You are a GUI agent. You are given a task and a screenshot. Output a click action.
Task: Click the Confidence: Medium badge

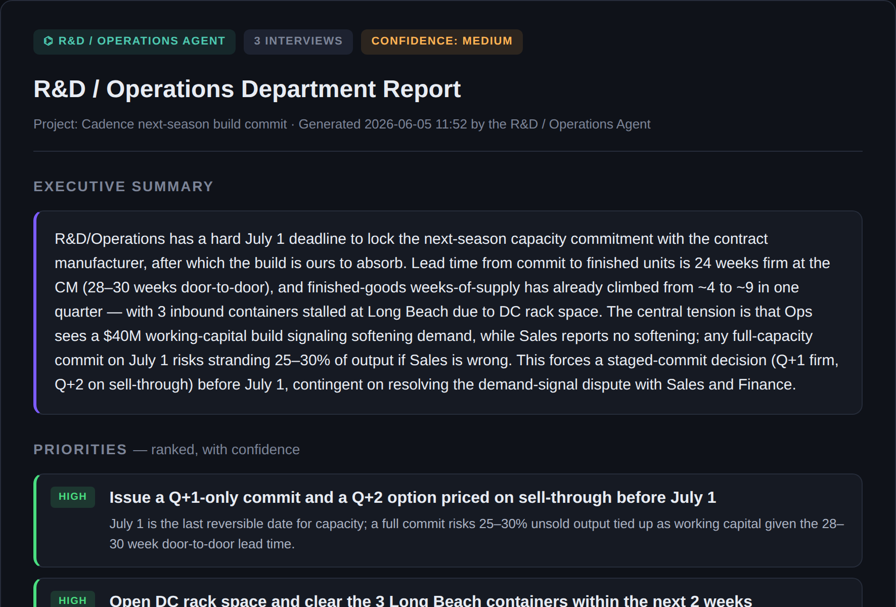(x=442, y=41)
